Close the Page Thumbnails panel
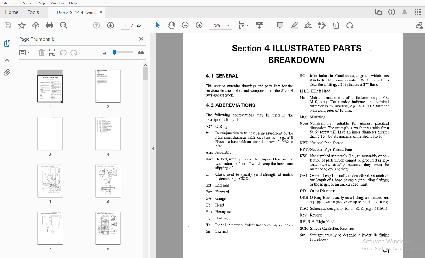The height and width of the screenshot is (258, 425). tap(141, 39)
